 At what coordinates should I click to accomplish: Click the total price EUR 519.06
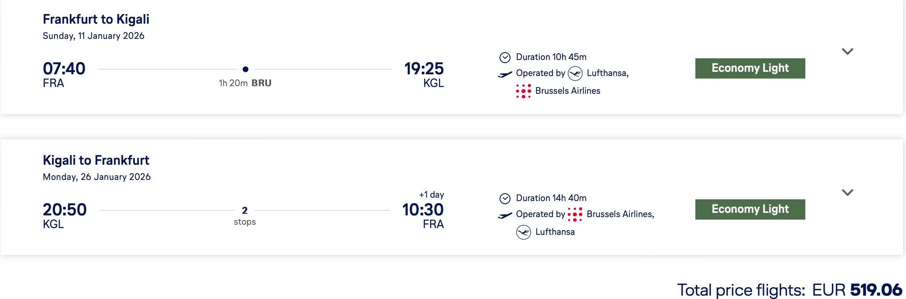[x=857, y=290]
